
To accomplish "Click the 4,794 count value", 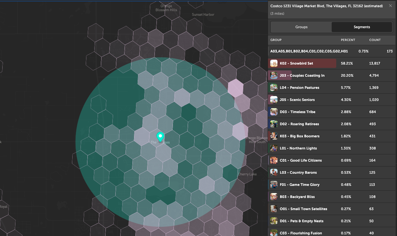I will pos(374,75).
